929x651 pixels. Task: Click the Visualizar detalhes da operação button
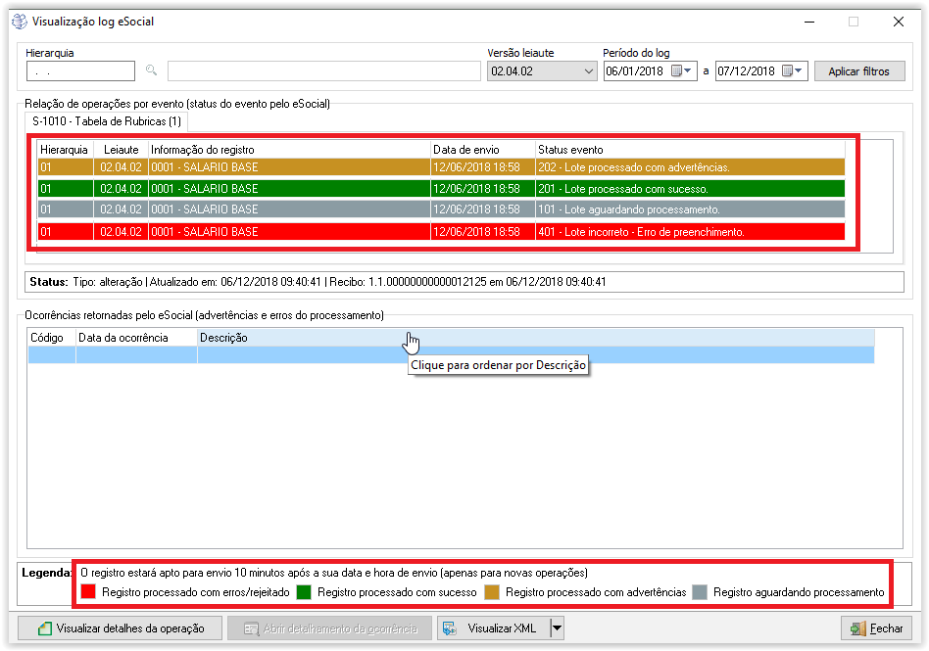(121, 628)
